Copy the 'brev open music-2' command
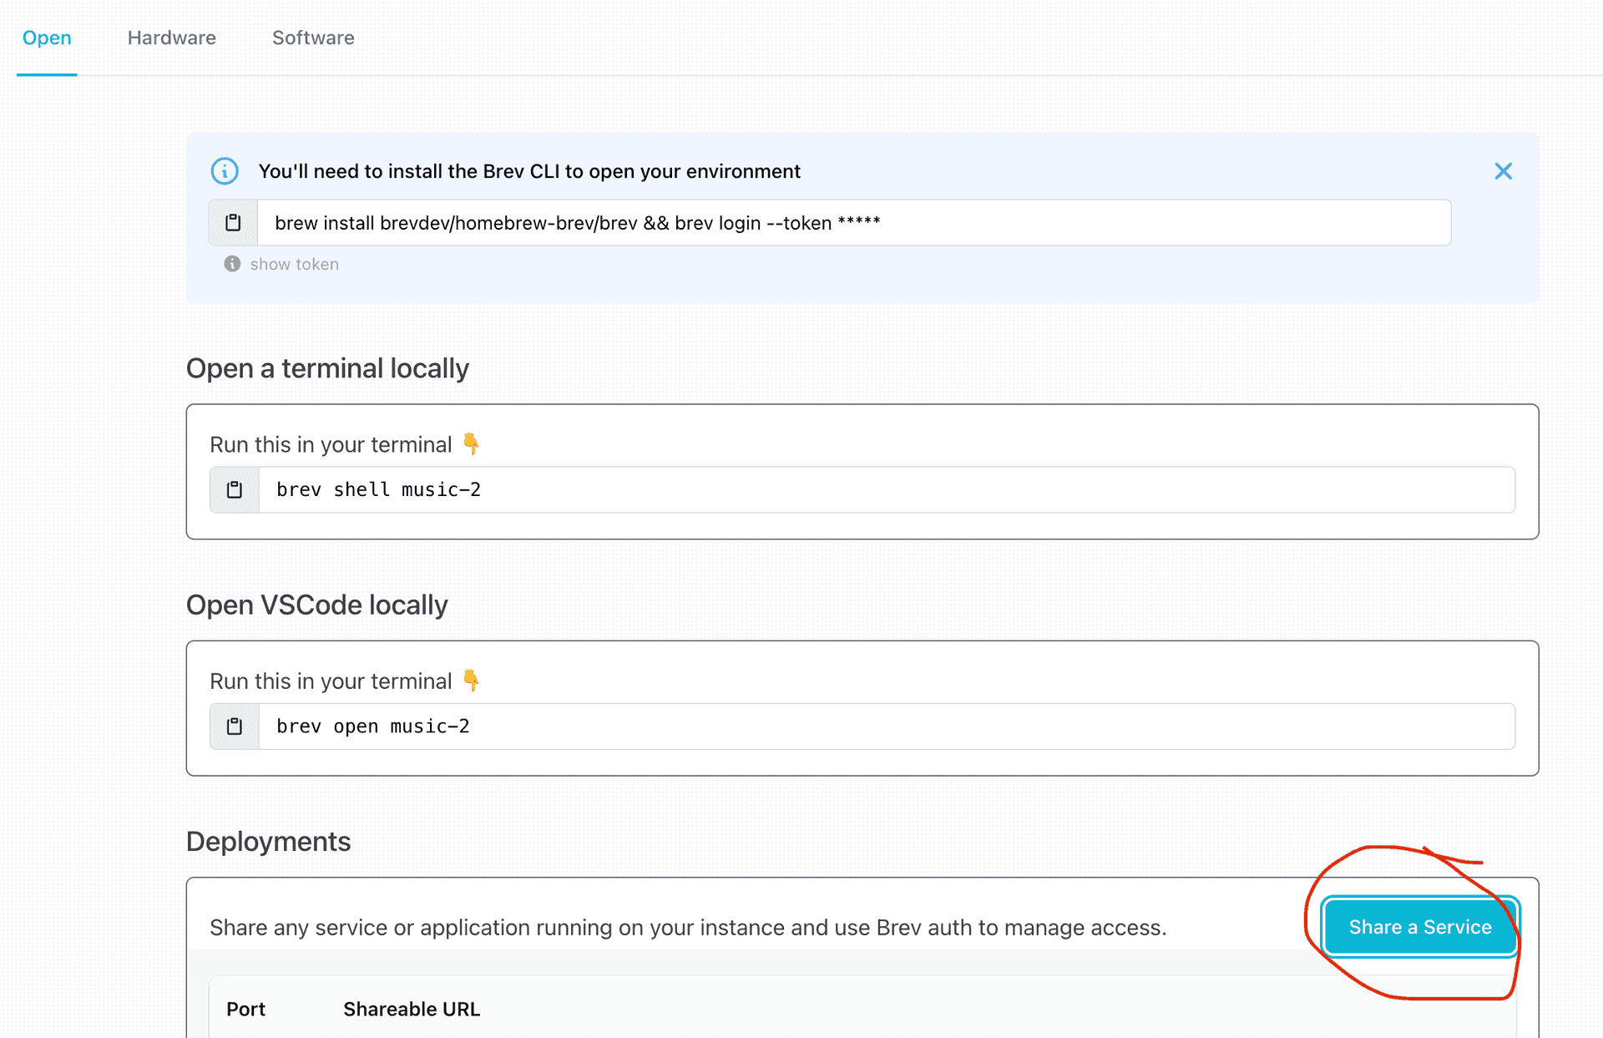Image resolution: width=1603 pixels, height=1038 pixels. pos(235,727)
